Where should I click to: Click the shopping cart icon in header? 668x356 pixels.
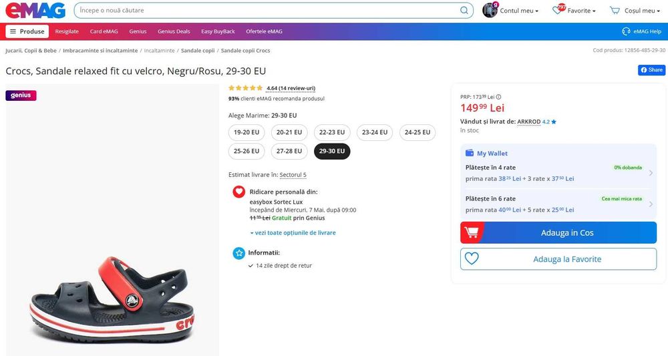(x=614, y=11)
